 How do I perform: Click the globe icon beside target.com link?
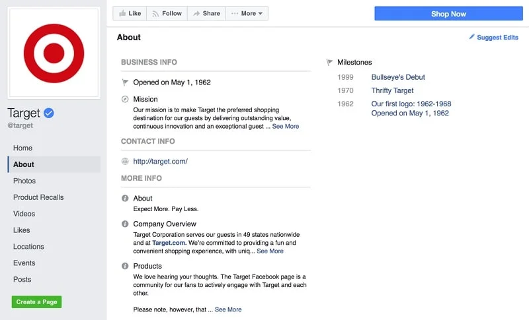[x=125, y=161]
